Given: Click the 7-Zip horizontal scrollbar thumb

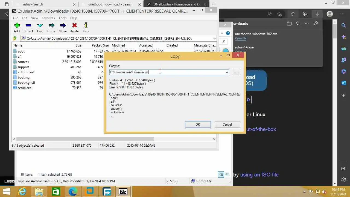Looking at the screenshot, I should [x=85, y=139].
